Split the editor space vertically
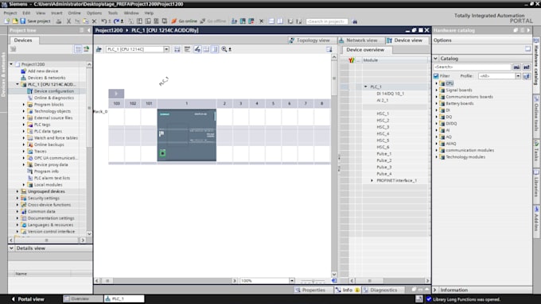The width and height of the screenshot is (541, 304). click(x=280, y=21)
